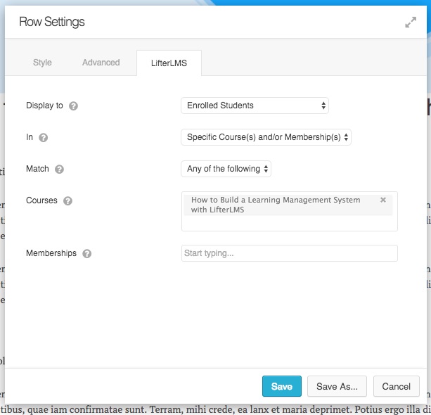Open the Enrolled Students dropdown
431x415 pixels.
tap(255, 106)
